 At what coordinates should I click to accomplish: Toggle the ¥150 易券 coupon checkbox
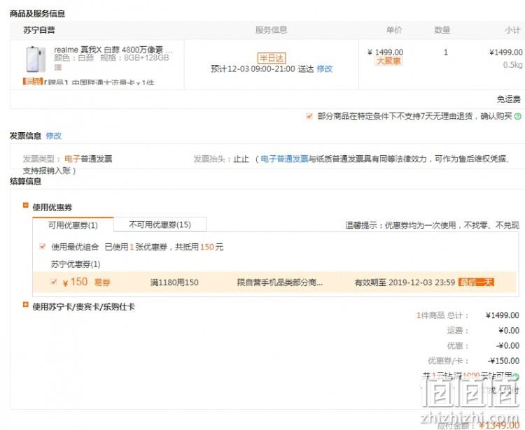[54, 282]
